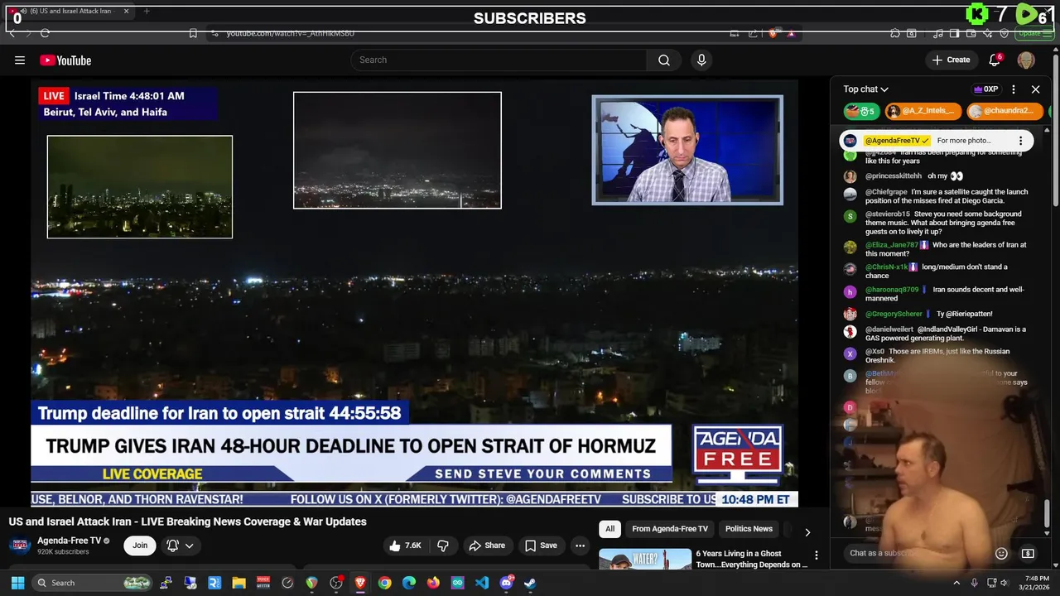1060x596 pixels.
Task: Open File Explorer from the taskbar
Action: (238, 583)
